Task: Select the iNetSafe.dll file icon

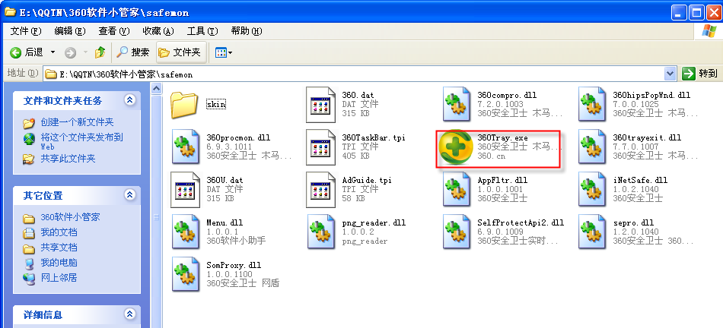Action: tap(593, 190)
